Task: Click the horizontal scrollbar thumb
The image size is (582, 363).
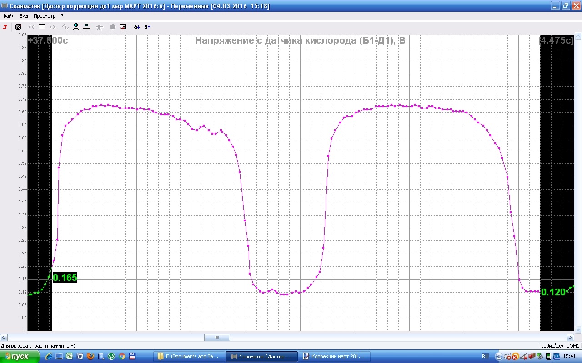Action: click(217, 338)
